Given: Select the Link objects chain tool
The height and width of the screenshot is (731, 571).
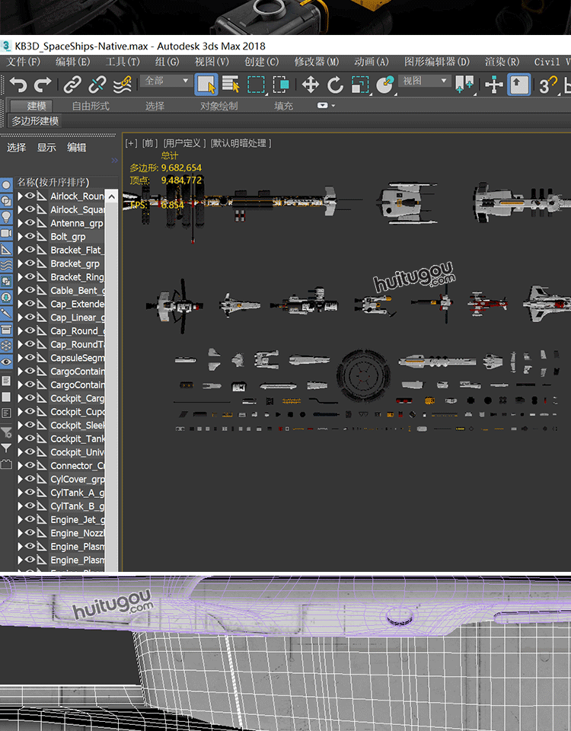Looking at the screenshot, I should coord(72,85).
